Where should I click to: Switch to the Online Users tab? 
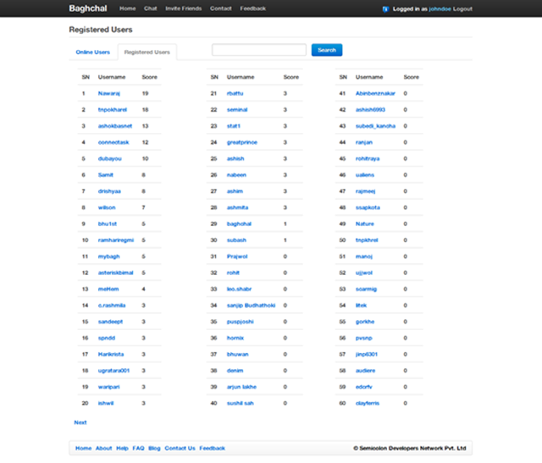pyautogui.click(x=92, y=52)
